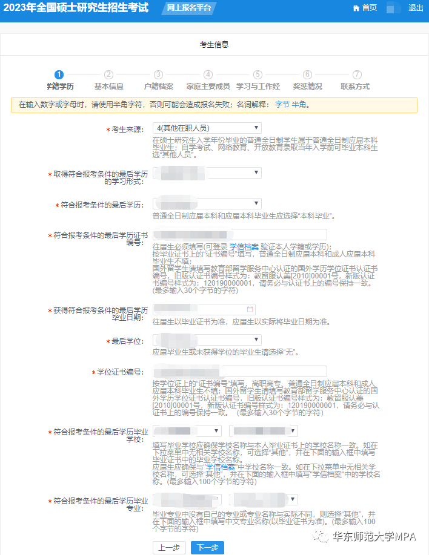Open calendar icon in 毕业日期 field

[250, 309]
